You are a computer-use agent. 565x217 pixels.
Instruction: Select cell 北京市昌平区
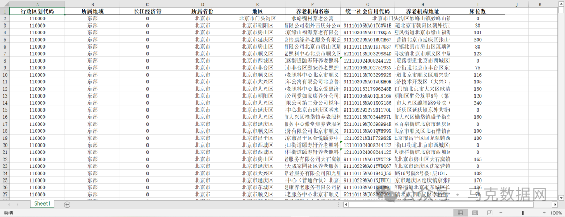click(x=257, y=138)
